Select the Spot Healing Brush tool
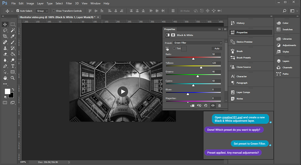 coord(5,42)
